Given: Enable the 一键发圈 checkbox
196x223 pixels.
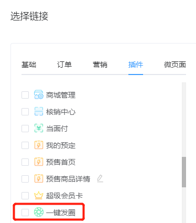Looking at the screenshot, I should pos(25,213).
